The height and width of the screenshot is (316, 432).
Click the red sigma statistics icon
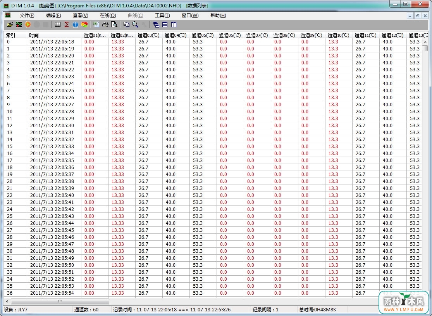[x=67, y=24]
